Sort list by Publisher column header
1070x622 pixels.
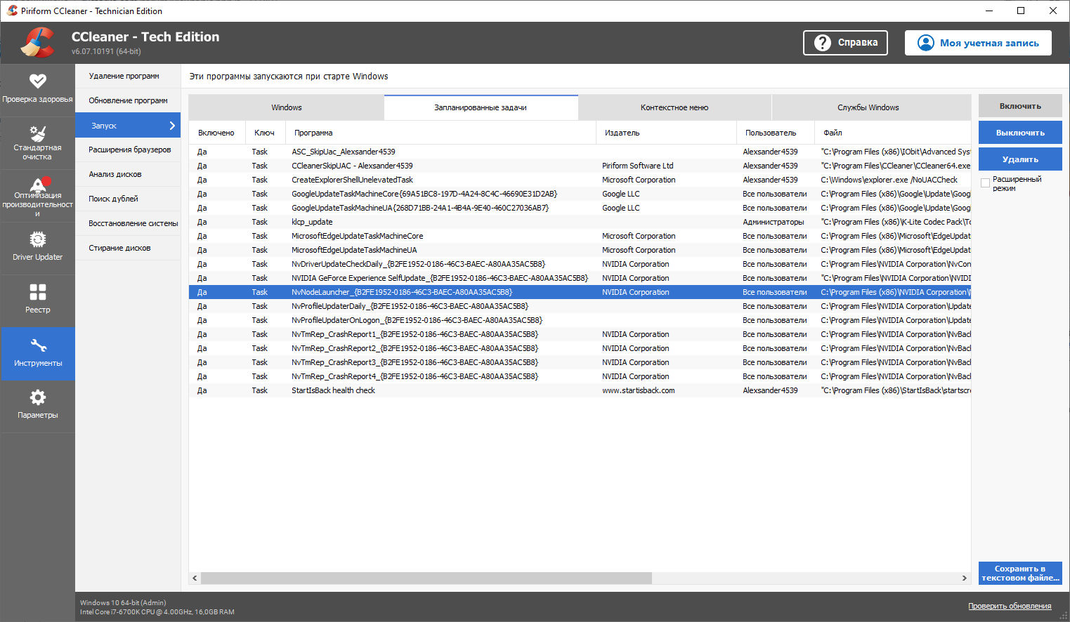click(x=622, y=133)
